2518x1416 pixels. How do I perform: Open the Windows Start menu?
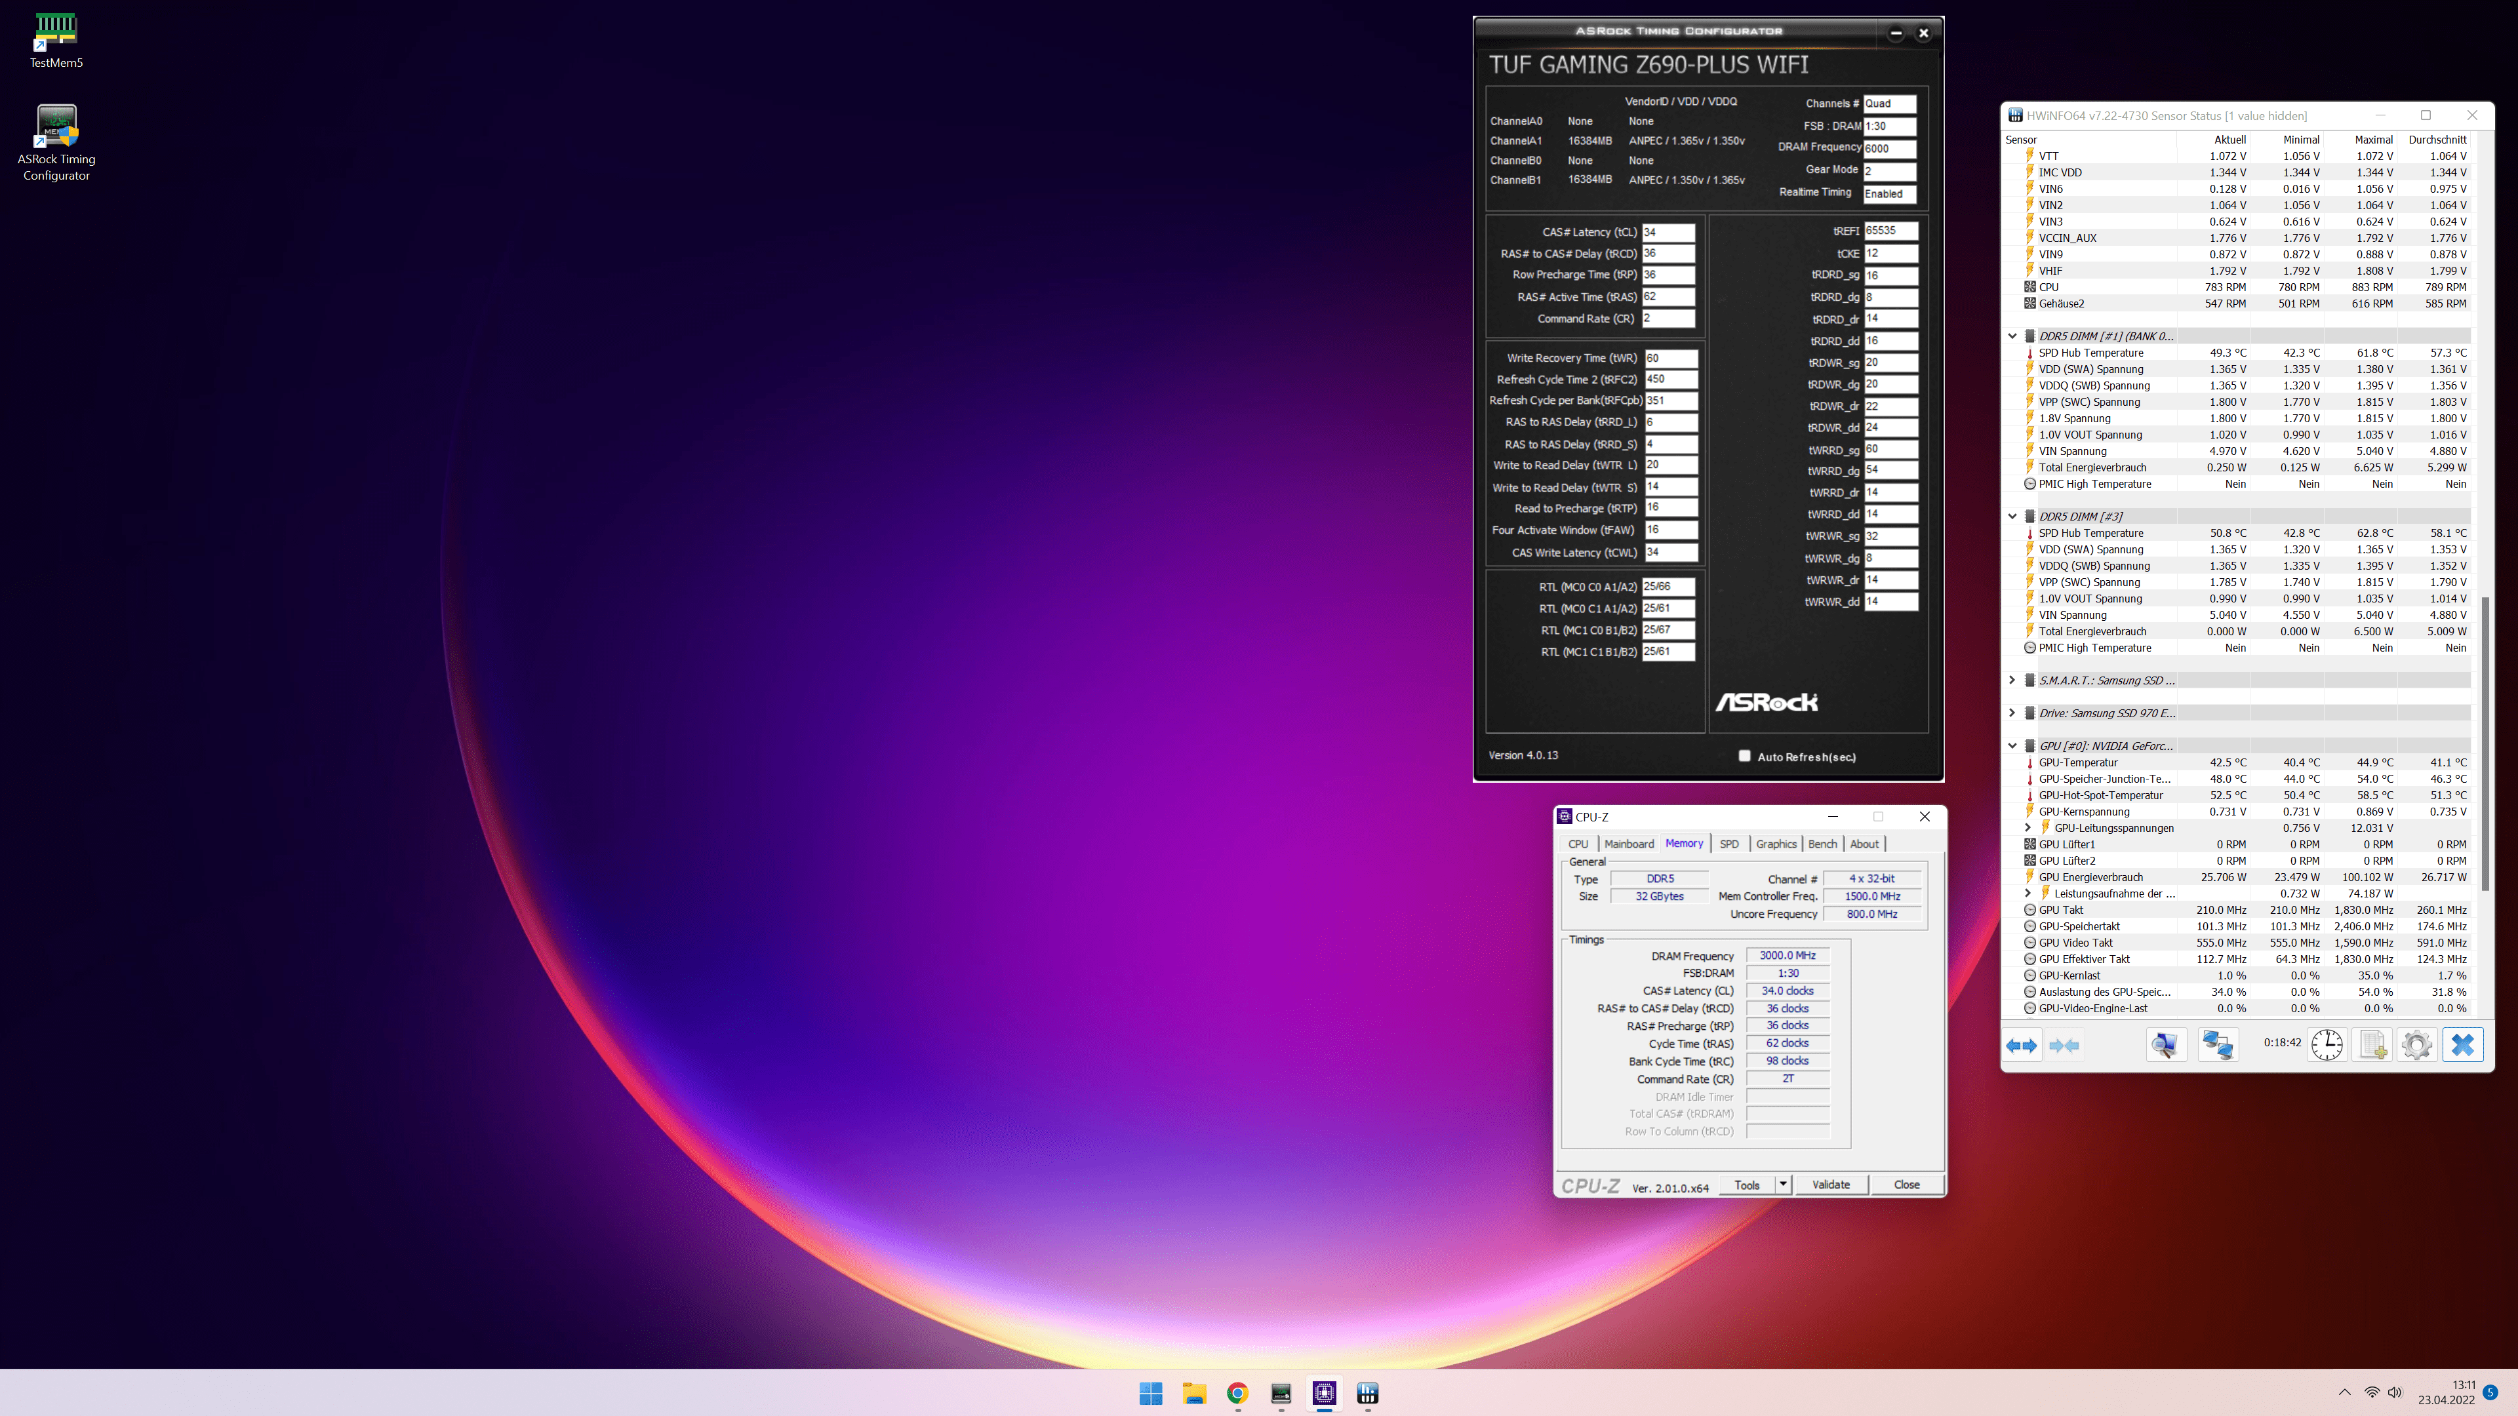click(x=1151, y=1394)
